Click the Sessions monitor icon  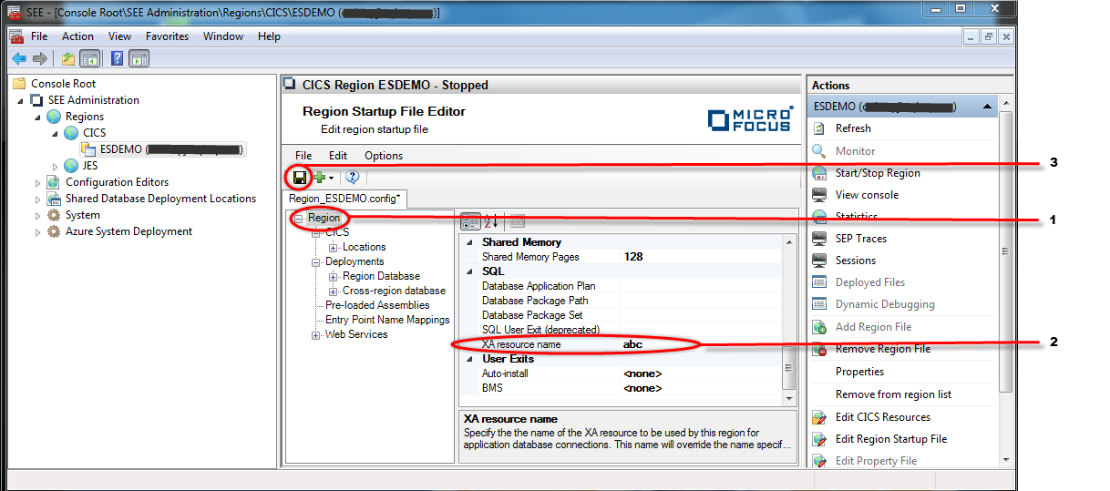coord(818,260)
